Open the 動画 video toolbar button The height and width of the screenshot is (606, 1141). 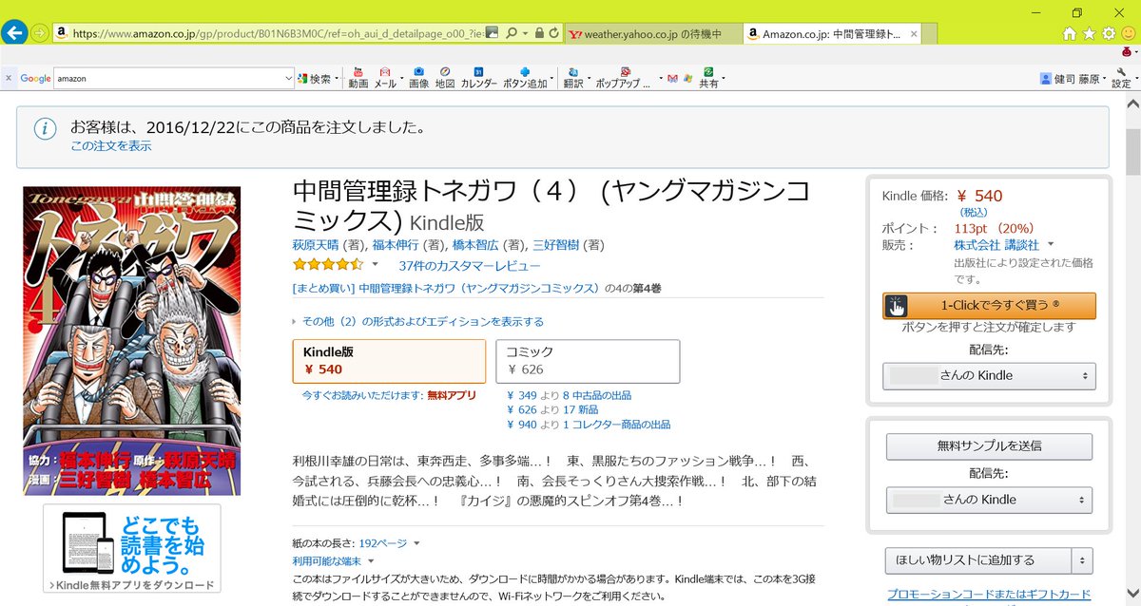coord(358,78)
